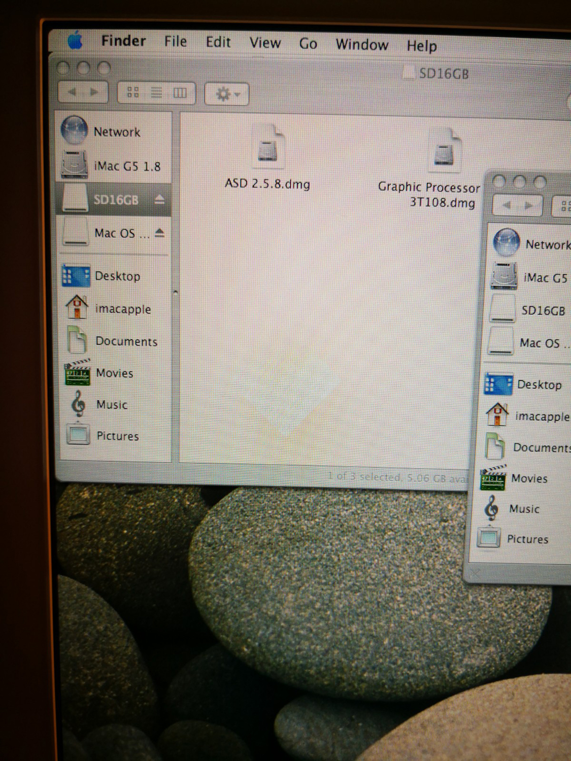Close the second Finder window
The height and width of the screenshot is (761, 571).
pos(499,181)
